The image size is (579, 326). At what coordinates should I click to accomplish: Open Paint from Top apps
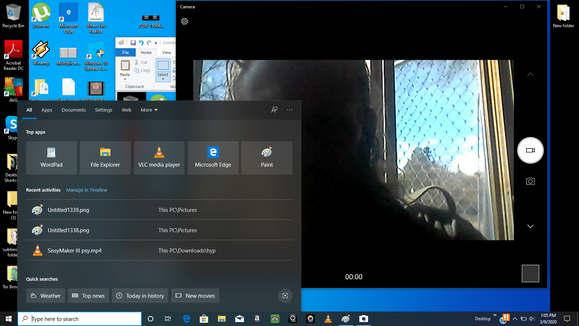[x=267, y=158]
